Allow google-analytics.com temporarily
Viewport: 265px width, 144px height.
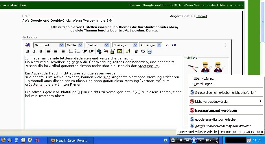point(223,126)
